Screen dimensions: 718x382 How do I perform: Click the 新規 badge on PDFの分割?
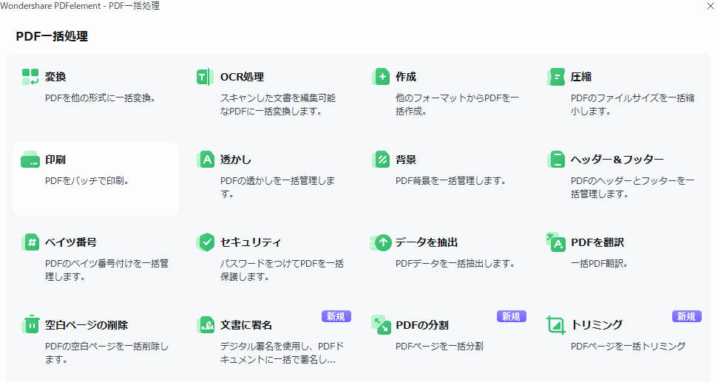(x=512, y=316)
